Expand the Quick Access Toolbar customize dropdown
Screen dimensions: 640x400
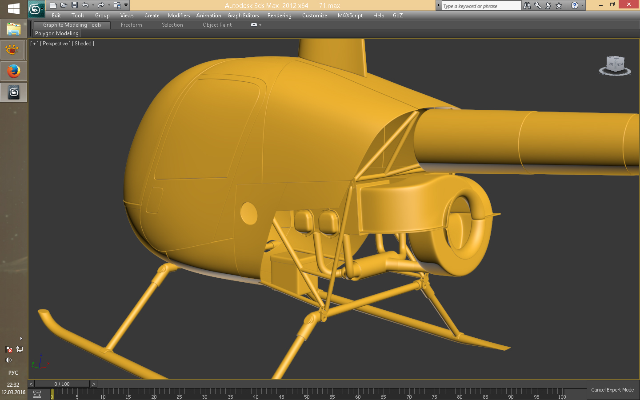pyautogui.click(x=126, y=5)
